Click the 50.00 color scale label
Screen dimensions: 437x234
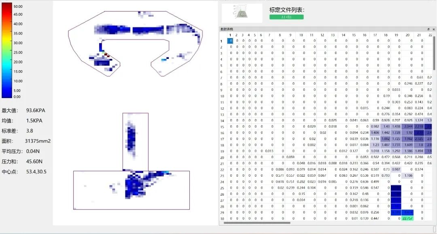[x=18, y=6]
